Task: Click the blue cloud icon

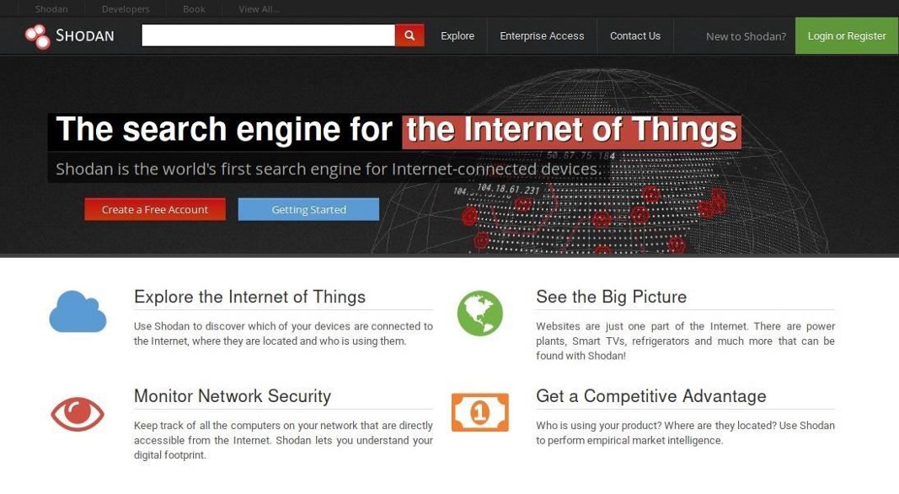Action: (78, 312)
